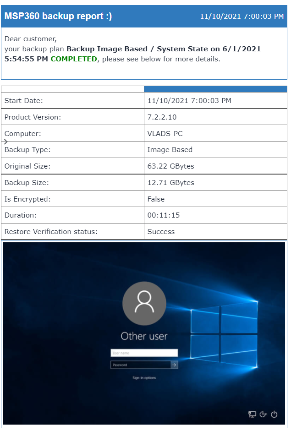This screenshot has height=431, width=302.
Task: Click the 'MSP360 backup report :)' header title
Action: [x=58, y=16]
